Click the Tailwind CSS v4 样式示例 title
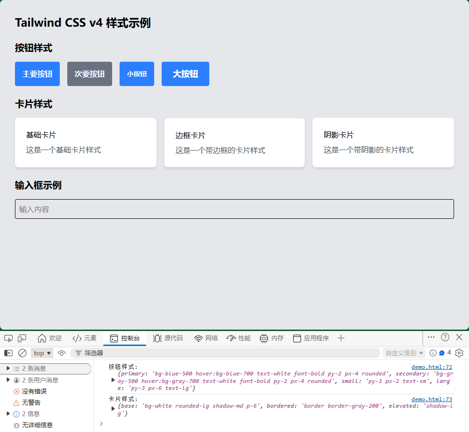This screenshot has height=432, width=469. [x=83, y=23]
